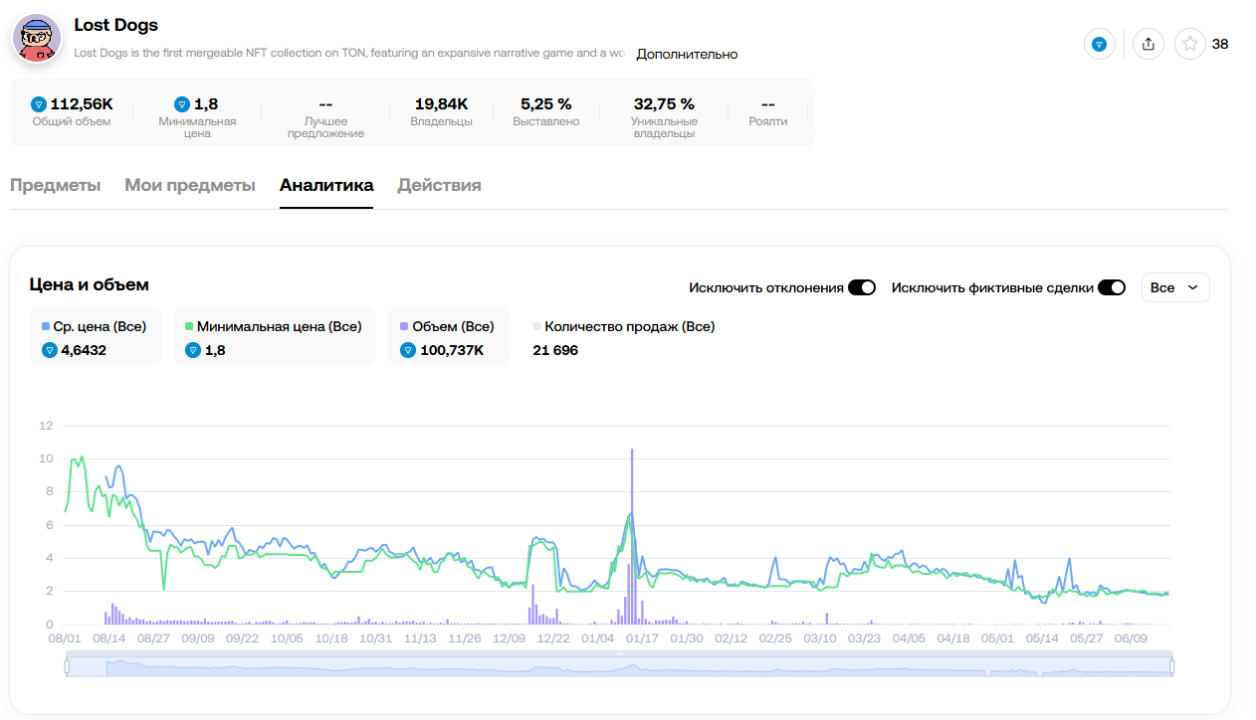The width and height of the screenshot is (1256, 720).
Task: Open the Все period dropdown
Action: pyautogui.click(x=1175, y=287)
